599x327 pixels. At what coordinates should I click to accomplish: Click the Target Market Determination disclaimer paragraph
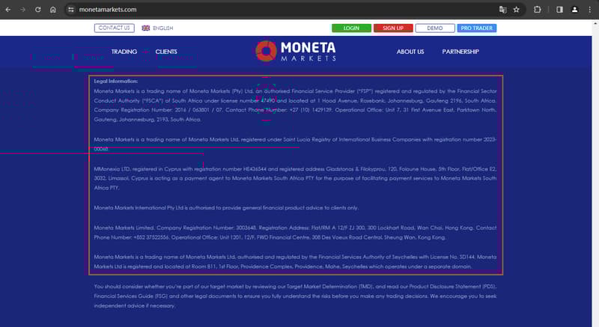(295, 296)
